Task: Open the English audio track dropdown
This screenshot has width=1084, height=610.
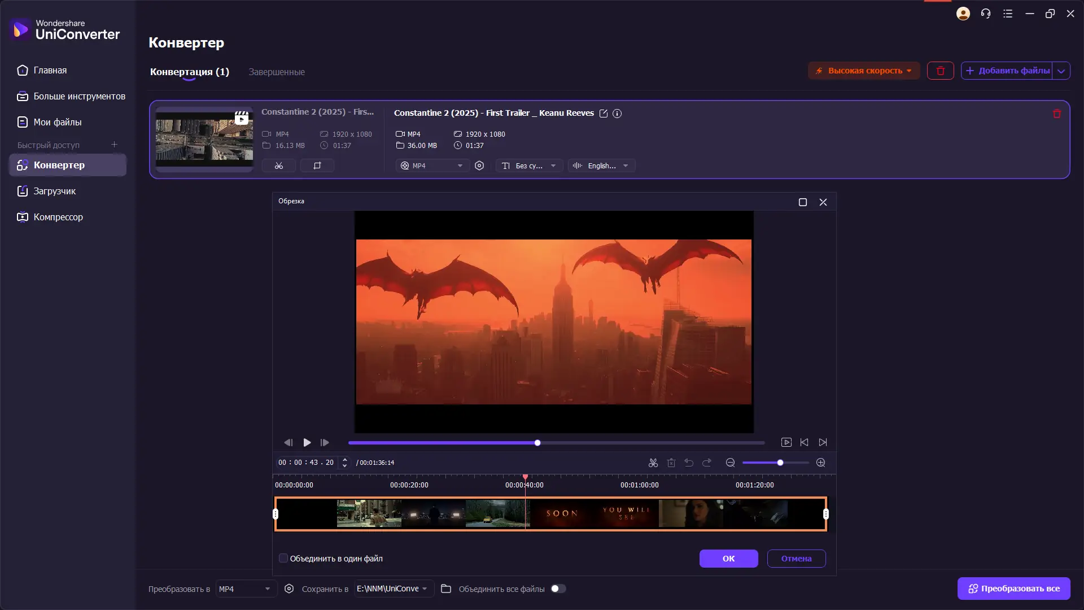Action: point(601,165)
